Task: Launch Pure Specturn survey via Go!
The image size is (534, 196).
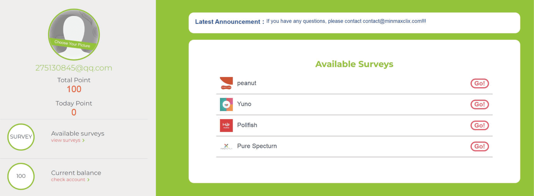Action: (x=479, y=146)
